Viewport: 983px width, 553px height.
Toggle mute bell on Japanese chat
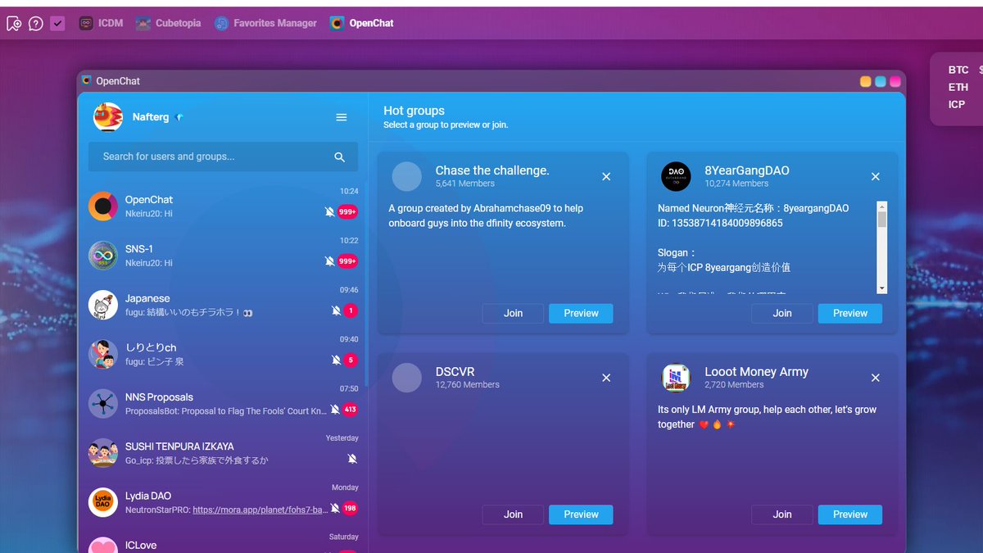(336, 310)
